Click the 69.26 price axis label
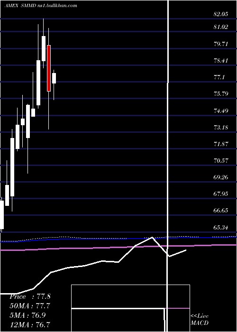 (x=221, y=177)
